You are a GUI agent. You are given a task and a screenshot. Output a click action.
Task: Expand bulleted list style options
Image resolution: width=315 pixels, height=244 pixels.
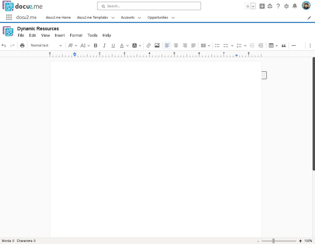[x=232, y=46]
